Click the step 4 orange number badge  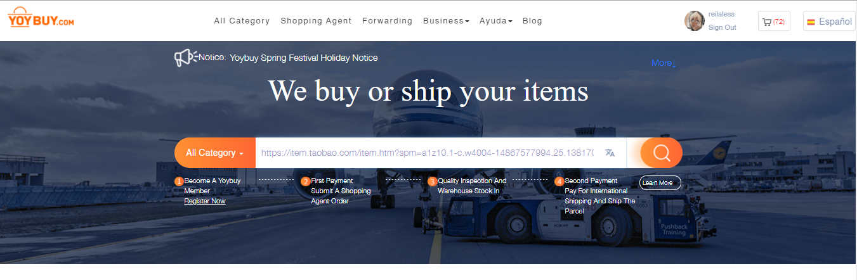[x=559, y=181]
